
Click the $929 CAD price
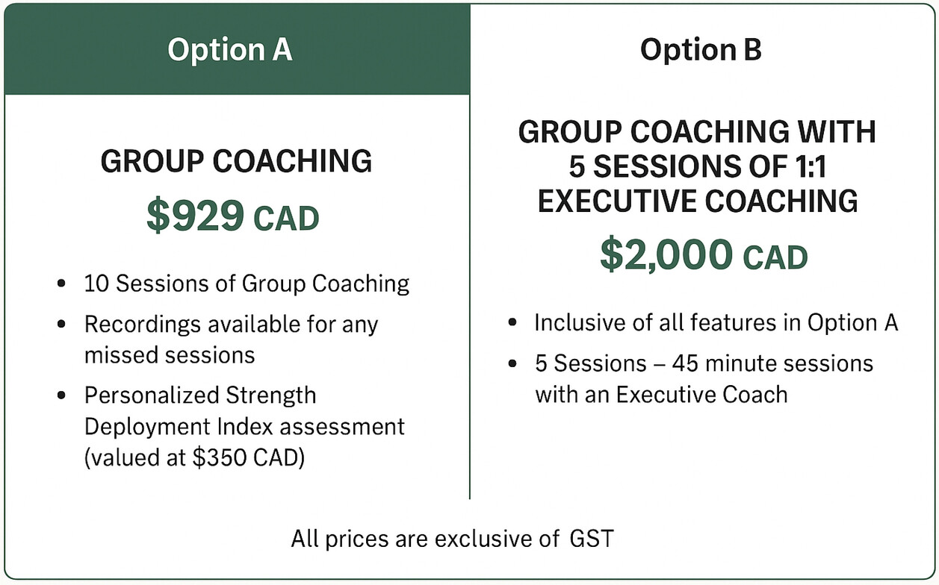[232, 216]
